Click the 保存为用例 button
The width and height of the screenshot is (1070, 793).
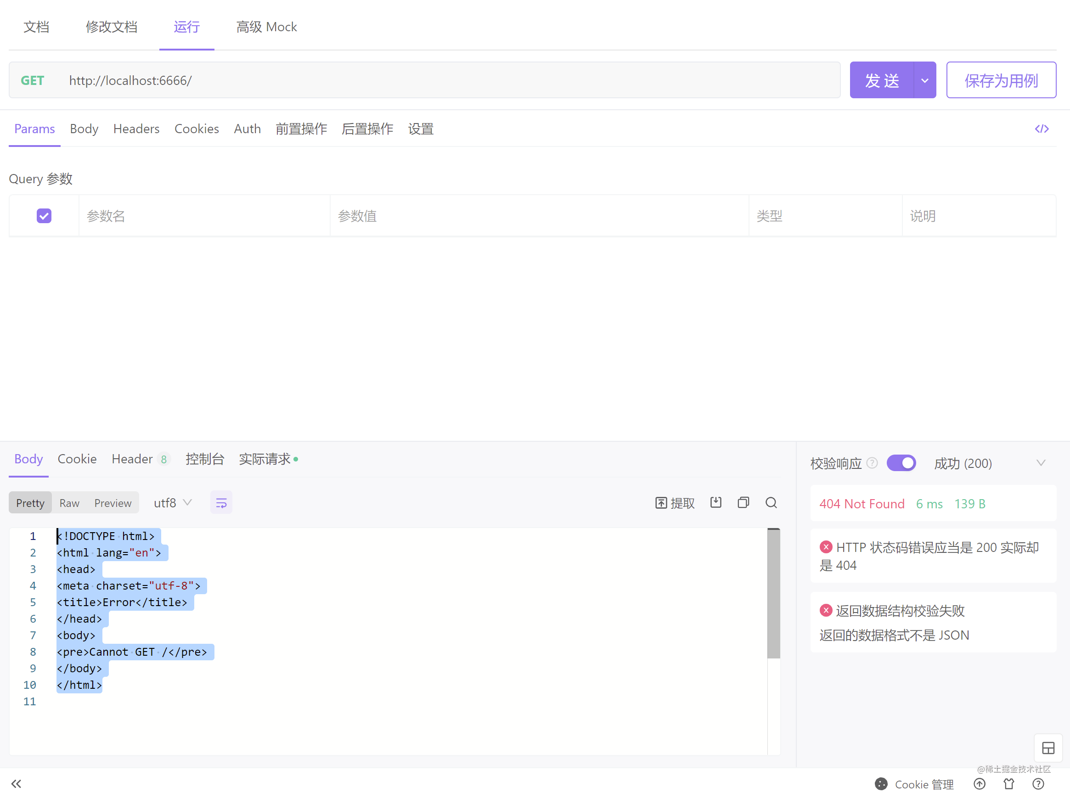pyautogui.click(x=1001, y=80)
